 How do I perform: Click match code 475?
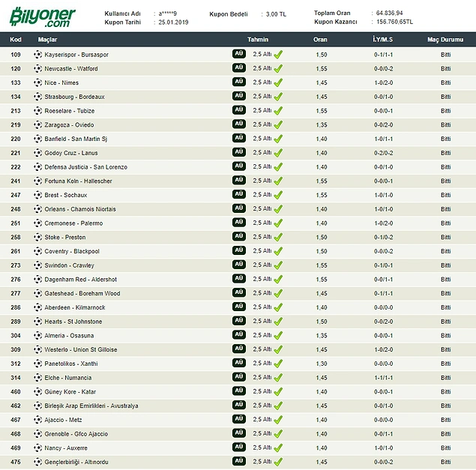coord(16,462)
